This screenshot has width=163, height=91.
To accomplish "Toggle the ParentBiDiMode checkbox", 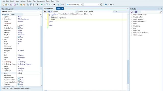I will [19, 78].
